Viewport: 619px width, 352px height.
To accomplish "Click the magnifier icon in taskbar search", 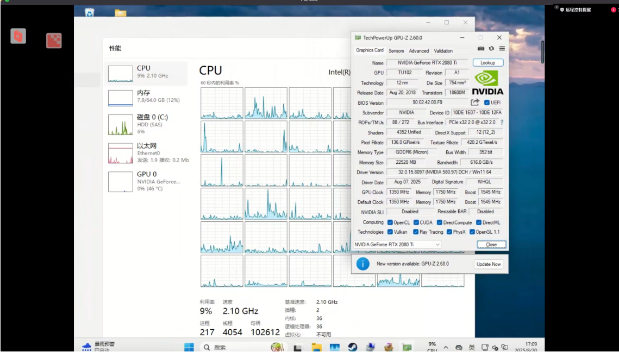I will [207, 347].
